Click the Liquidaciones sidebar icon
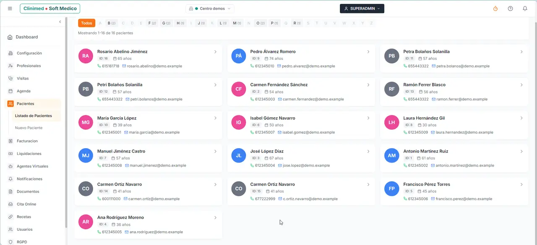 coord(10,154)
